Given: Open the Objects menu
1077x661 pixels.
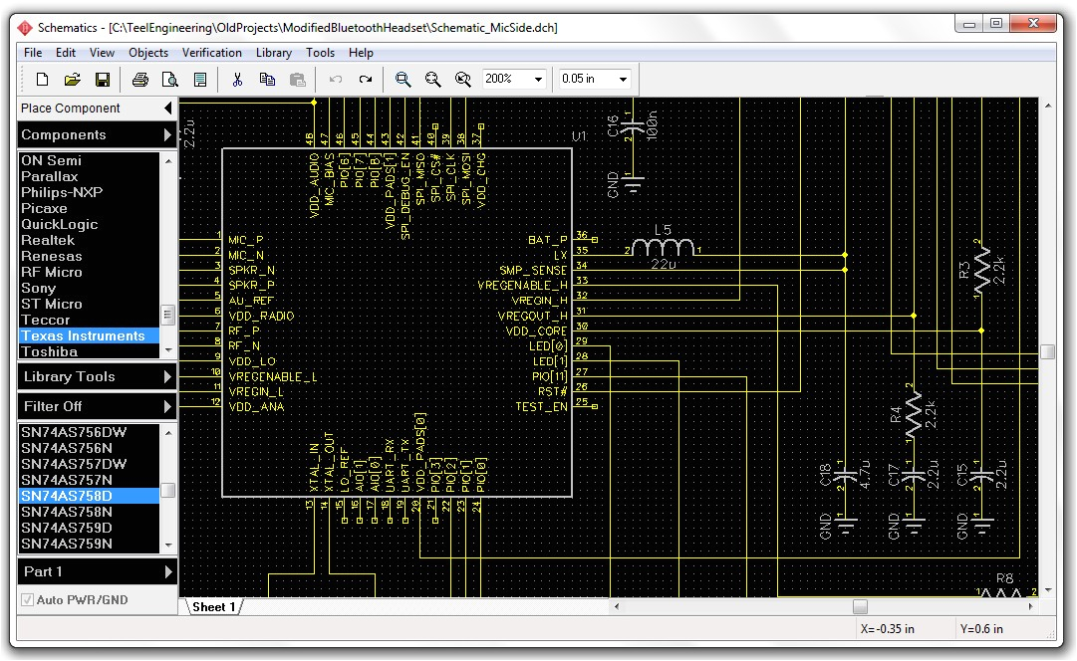Looking at the screenshot, I should click(148, 53).
